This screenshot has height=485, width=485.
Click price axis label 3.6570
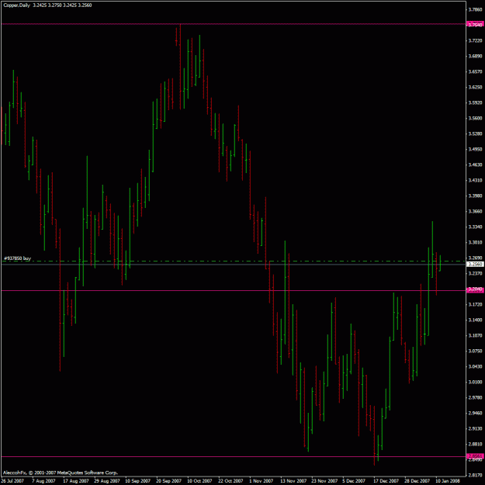point(475,71)
